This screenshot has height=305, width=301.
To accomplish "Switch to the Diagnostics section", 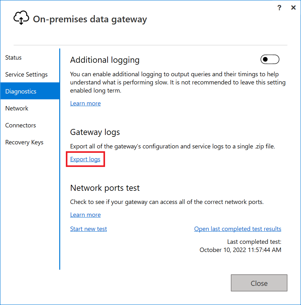I will 21,91.
